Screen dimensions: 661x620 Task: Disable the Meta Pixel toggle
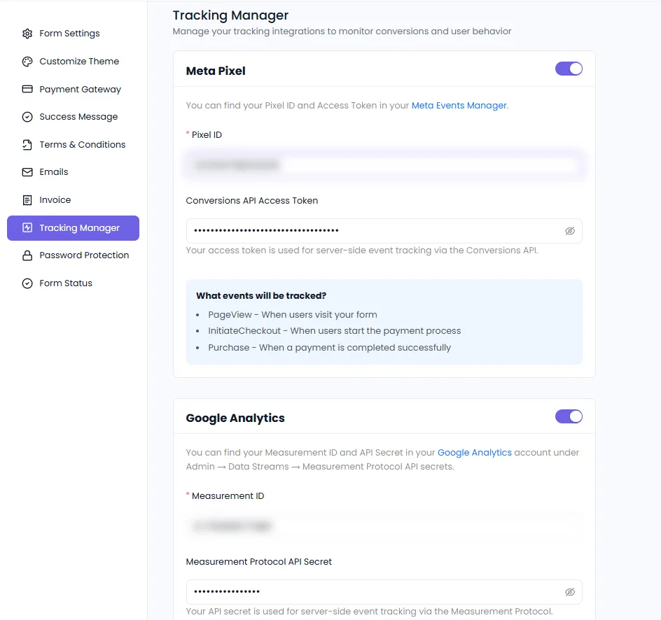(569, 69)
